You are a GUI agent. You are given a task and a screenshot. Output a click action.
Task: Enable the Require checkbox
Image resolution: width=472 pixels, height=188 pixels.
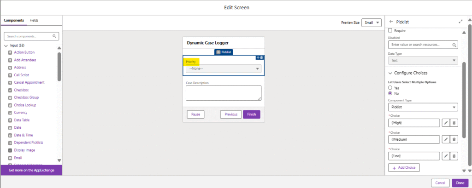click(391, 30)
